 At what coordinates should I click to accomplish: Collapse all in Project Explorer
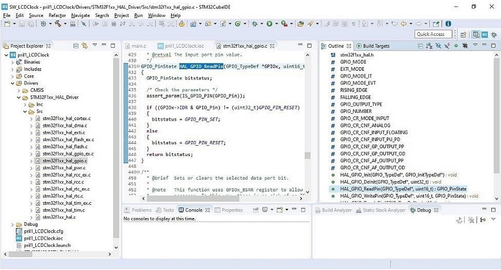[76, 46]
